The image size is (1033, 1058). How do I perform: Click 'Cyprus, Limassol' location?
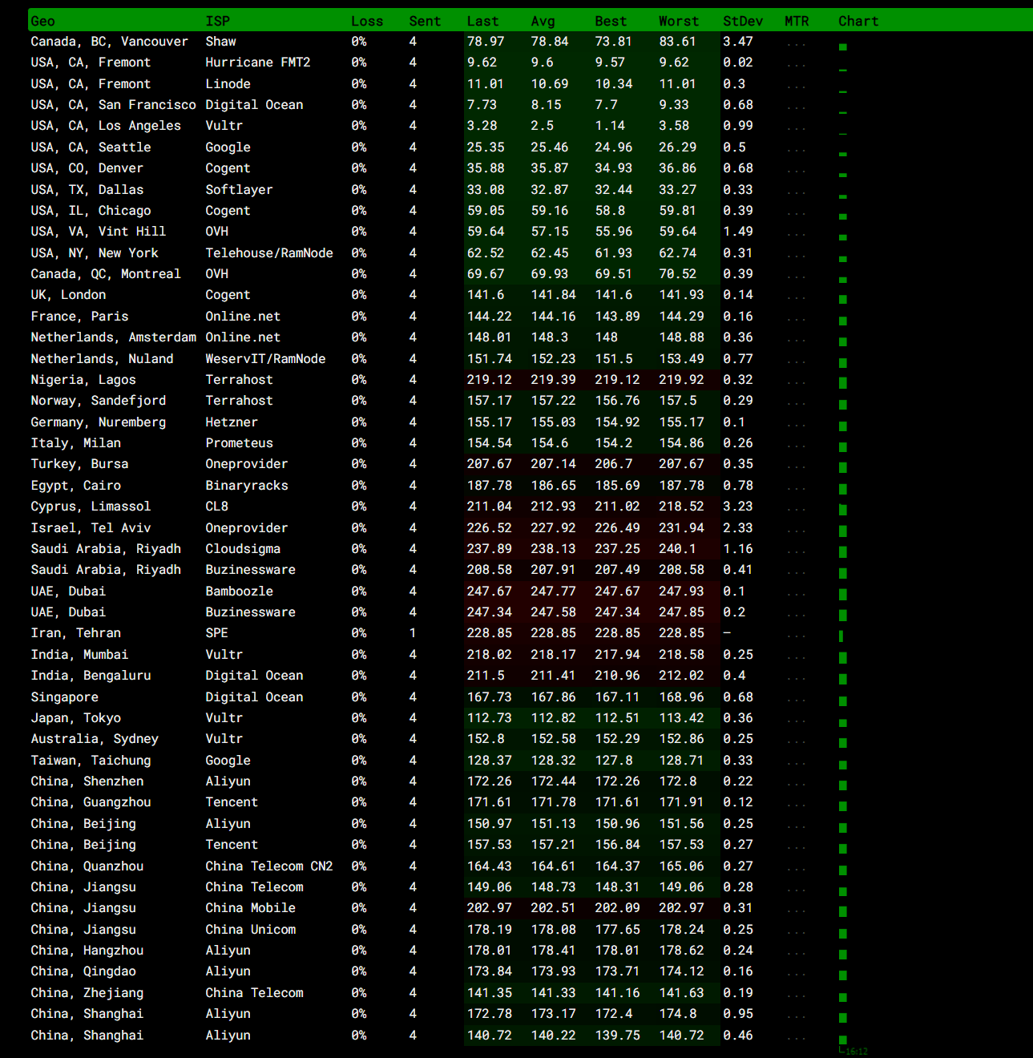tap(91, 507)
